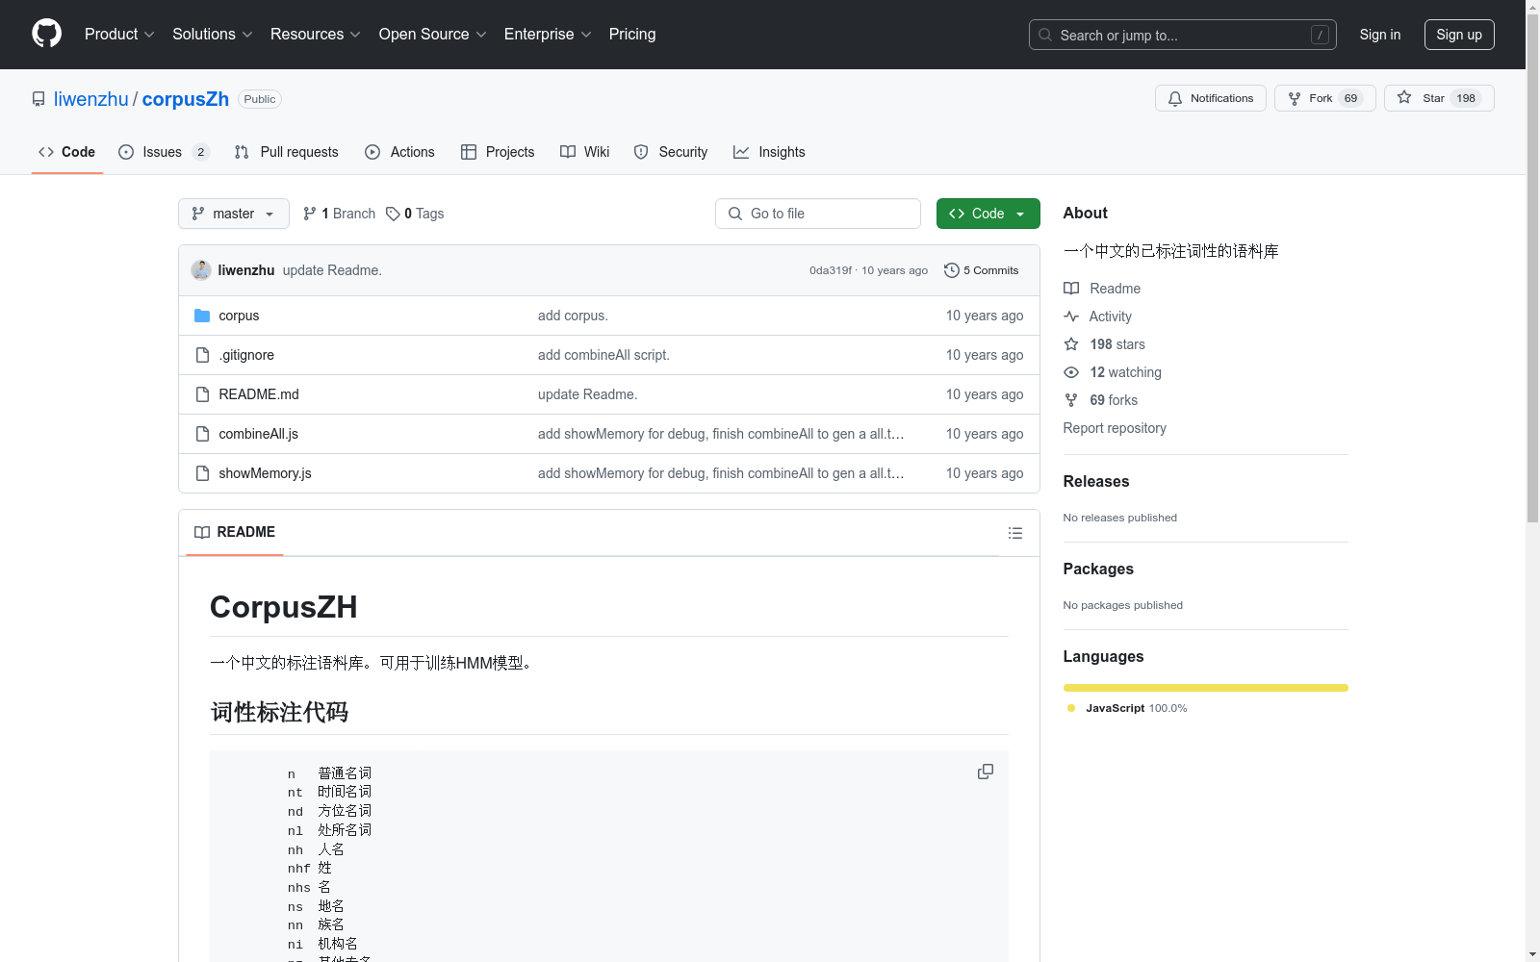Screen dimensions: 1540x962
Task: Click the fork icon in Fork button
Action: point(1295,98)
